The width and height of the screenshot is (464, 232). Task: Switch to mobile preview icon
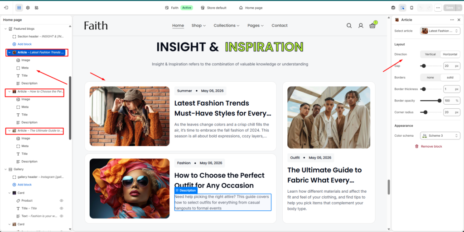(411, 8)
